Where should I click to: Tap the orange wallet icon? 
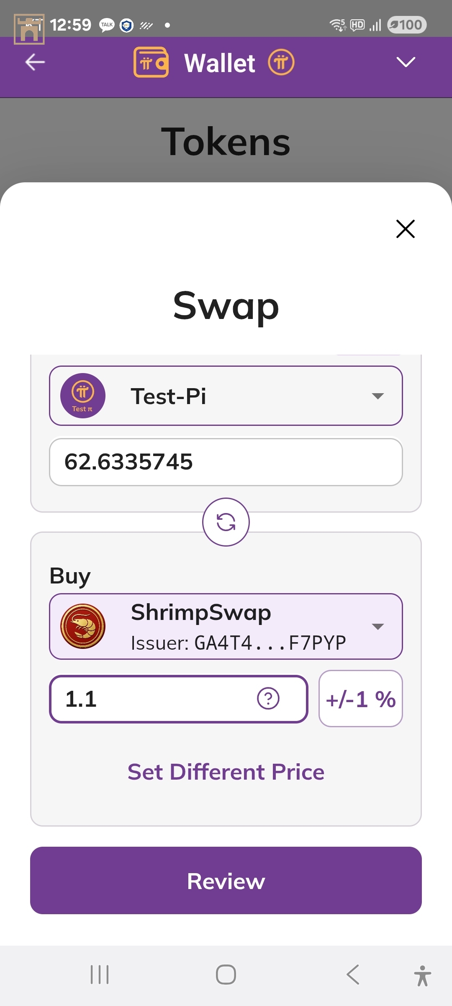pos(151,62)
